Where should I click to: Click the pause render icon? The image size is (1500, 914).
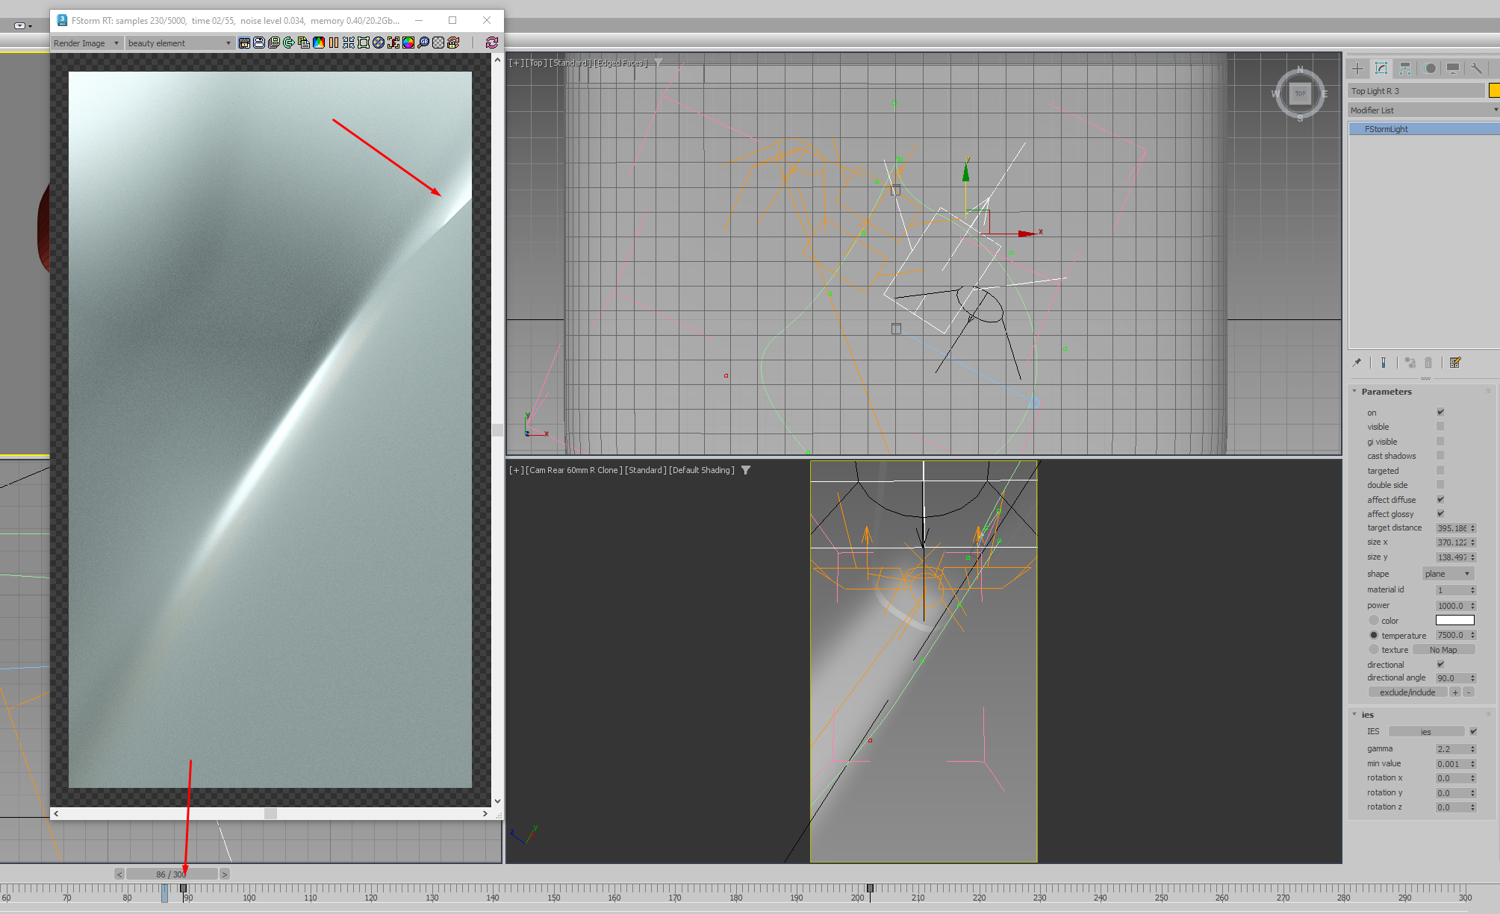(334, 43)
